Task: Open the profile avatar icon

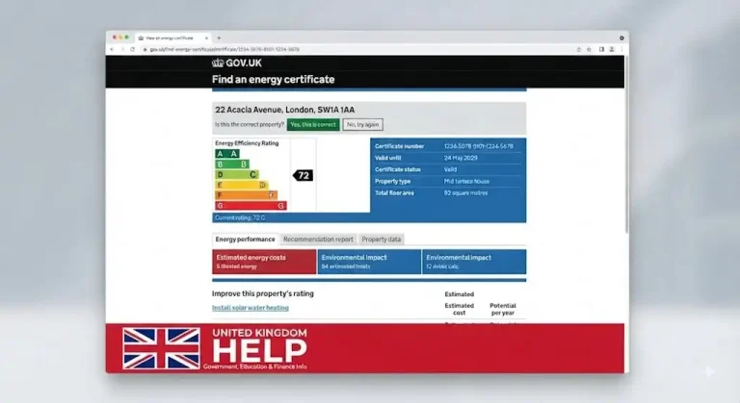Action: point(612,49)
